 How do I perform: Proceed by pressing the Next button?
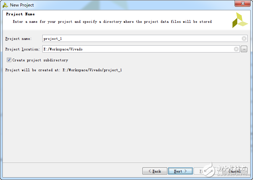coord(180,171)
